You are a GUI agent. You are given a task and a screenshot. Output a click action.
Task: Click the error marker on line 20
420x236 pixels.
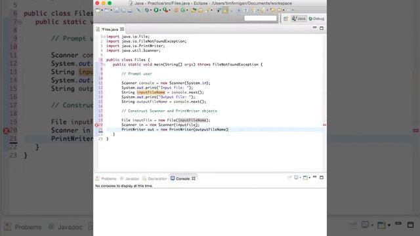point(96,125)
